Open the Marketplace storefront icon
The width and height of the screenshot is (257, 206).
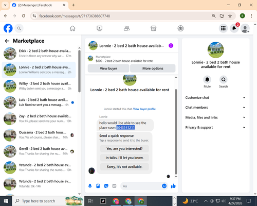click(x=153, y=28)
